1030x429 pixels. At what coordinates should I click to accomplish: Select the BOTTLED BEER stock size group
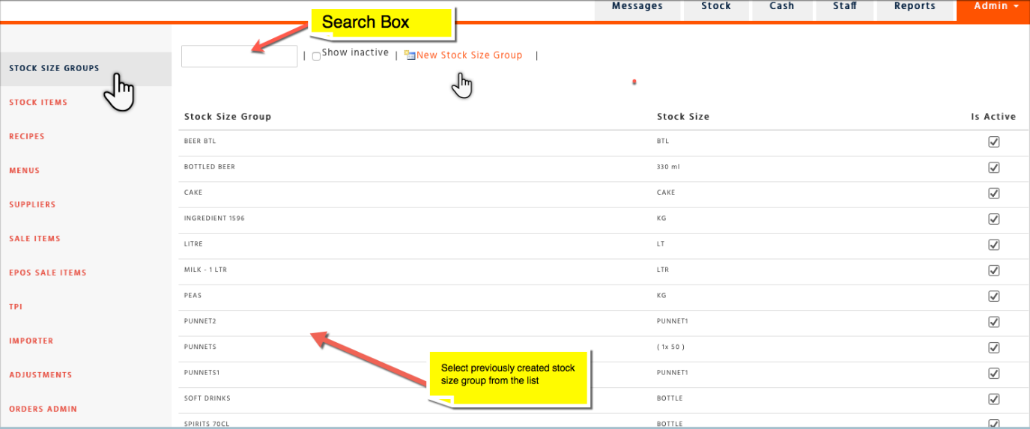click(x=210, y=167)
